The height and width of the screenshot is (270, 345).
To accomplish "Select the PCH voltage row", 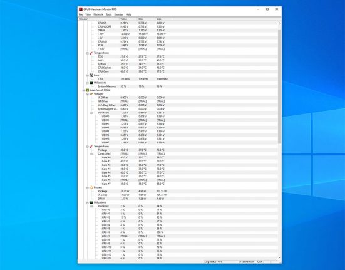I will coord(178,45).
